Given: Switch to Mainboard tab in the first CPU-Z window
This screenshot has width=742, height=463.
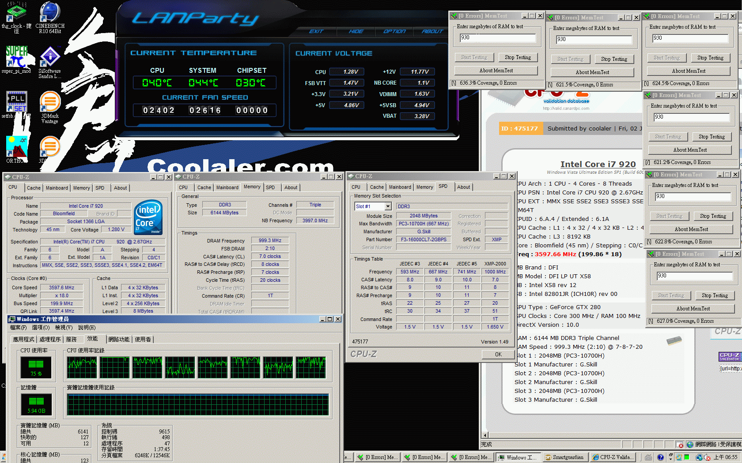Looking at the screenshot, I should pyautogui.click(x=57, y=188).
